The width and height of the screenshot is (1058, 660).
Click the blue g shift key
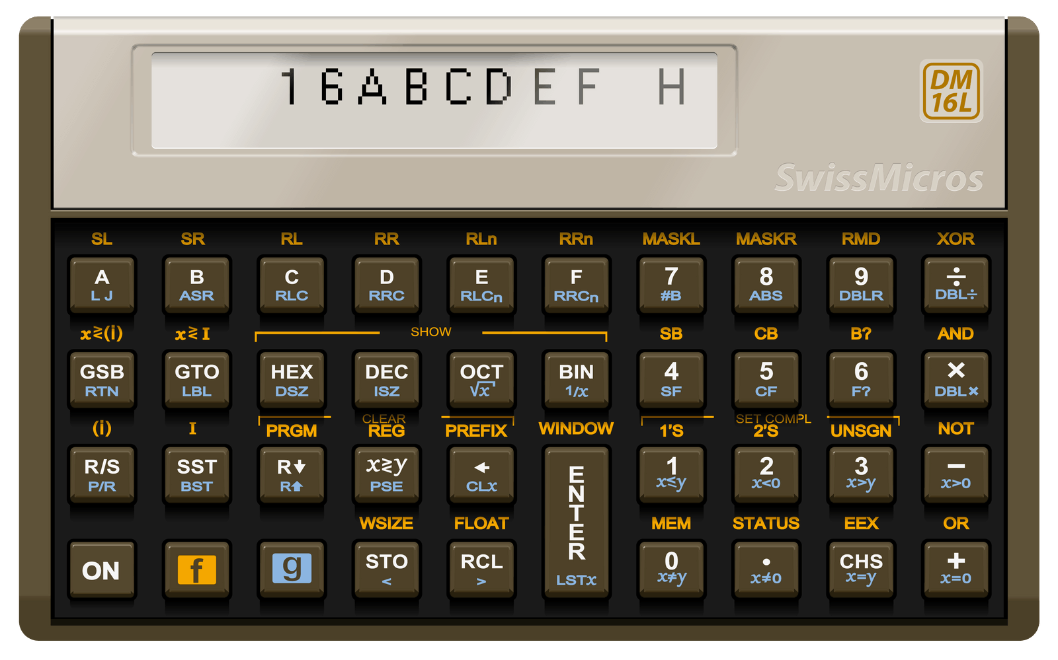(x=292, y=569)
